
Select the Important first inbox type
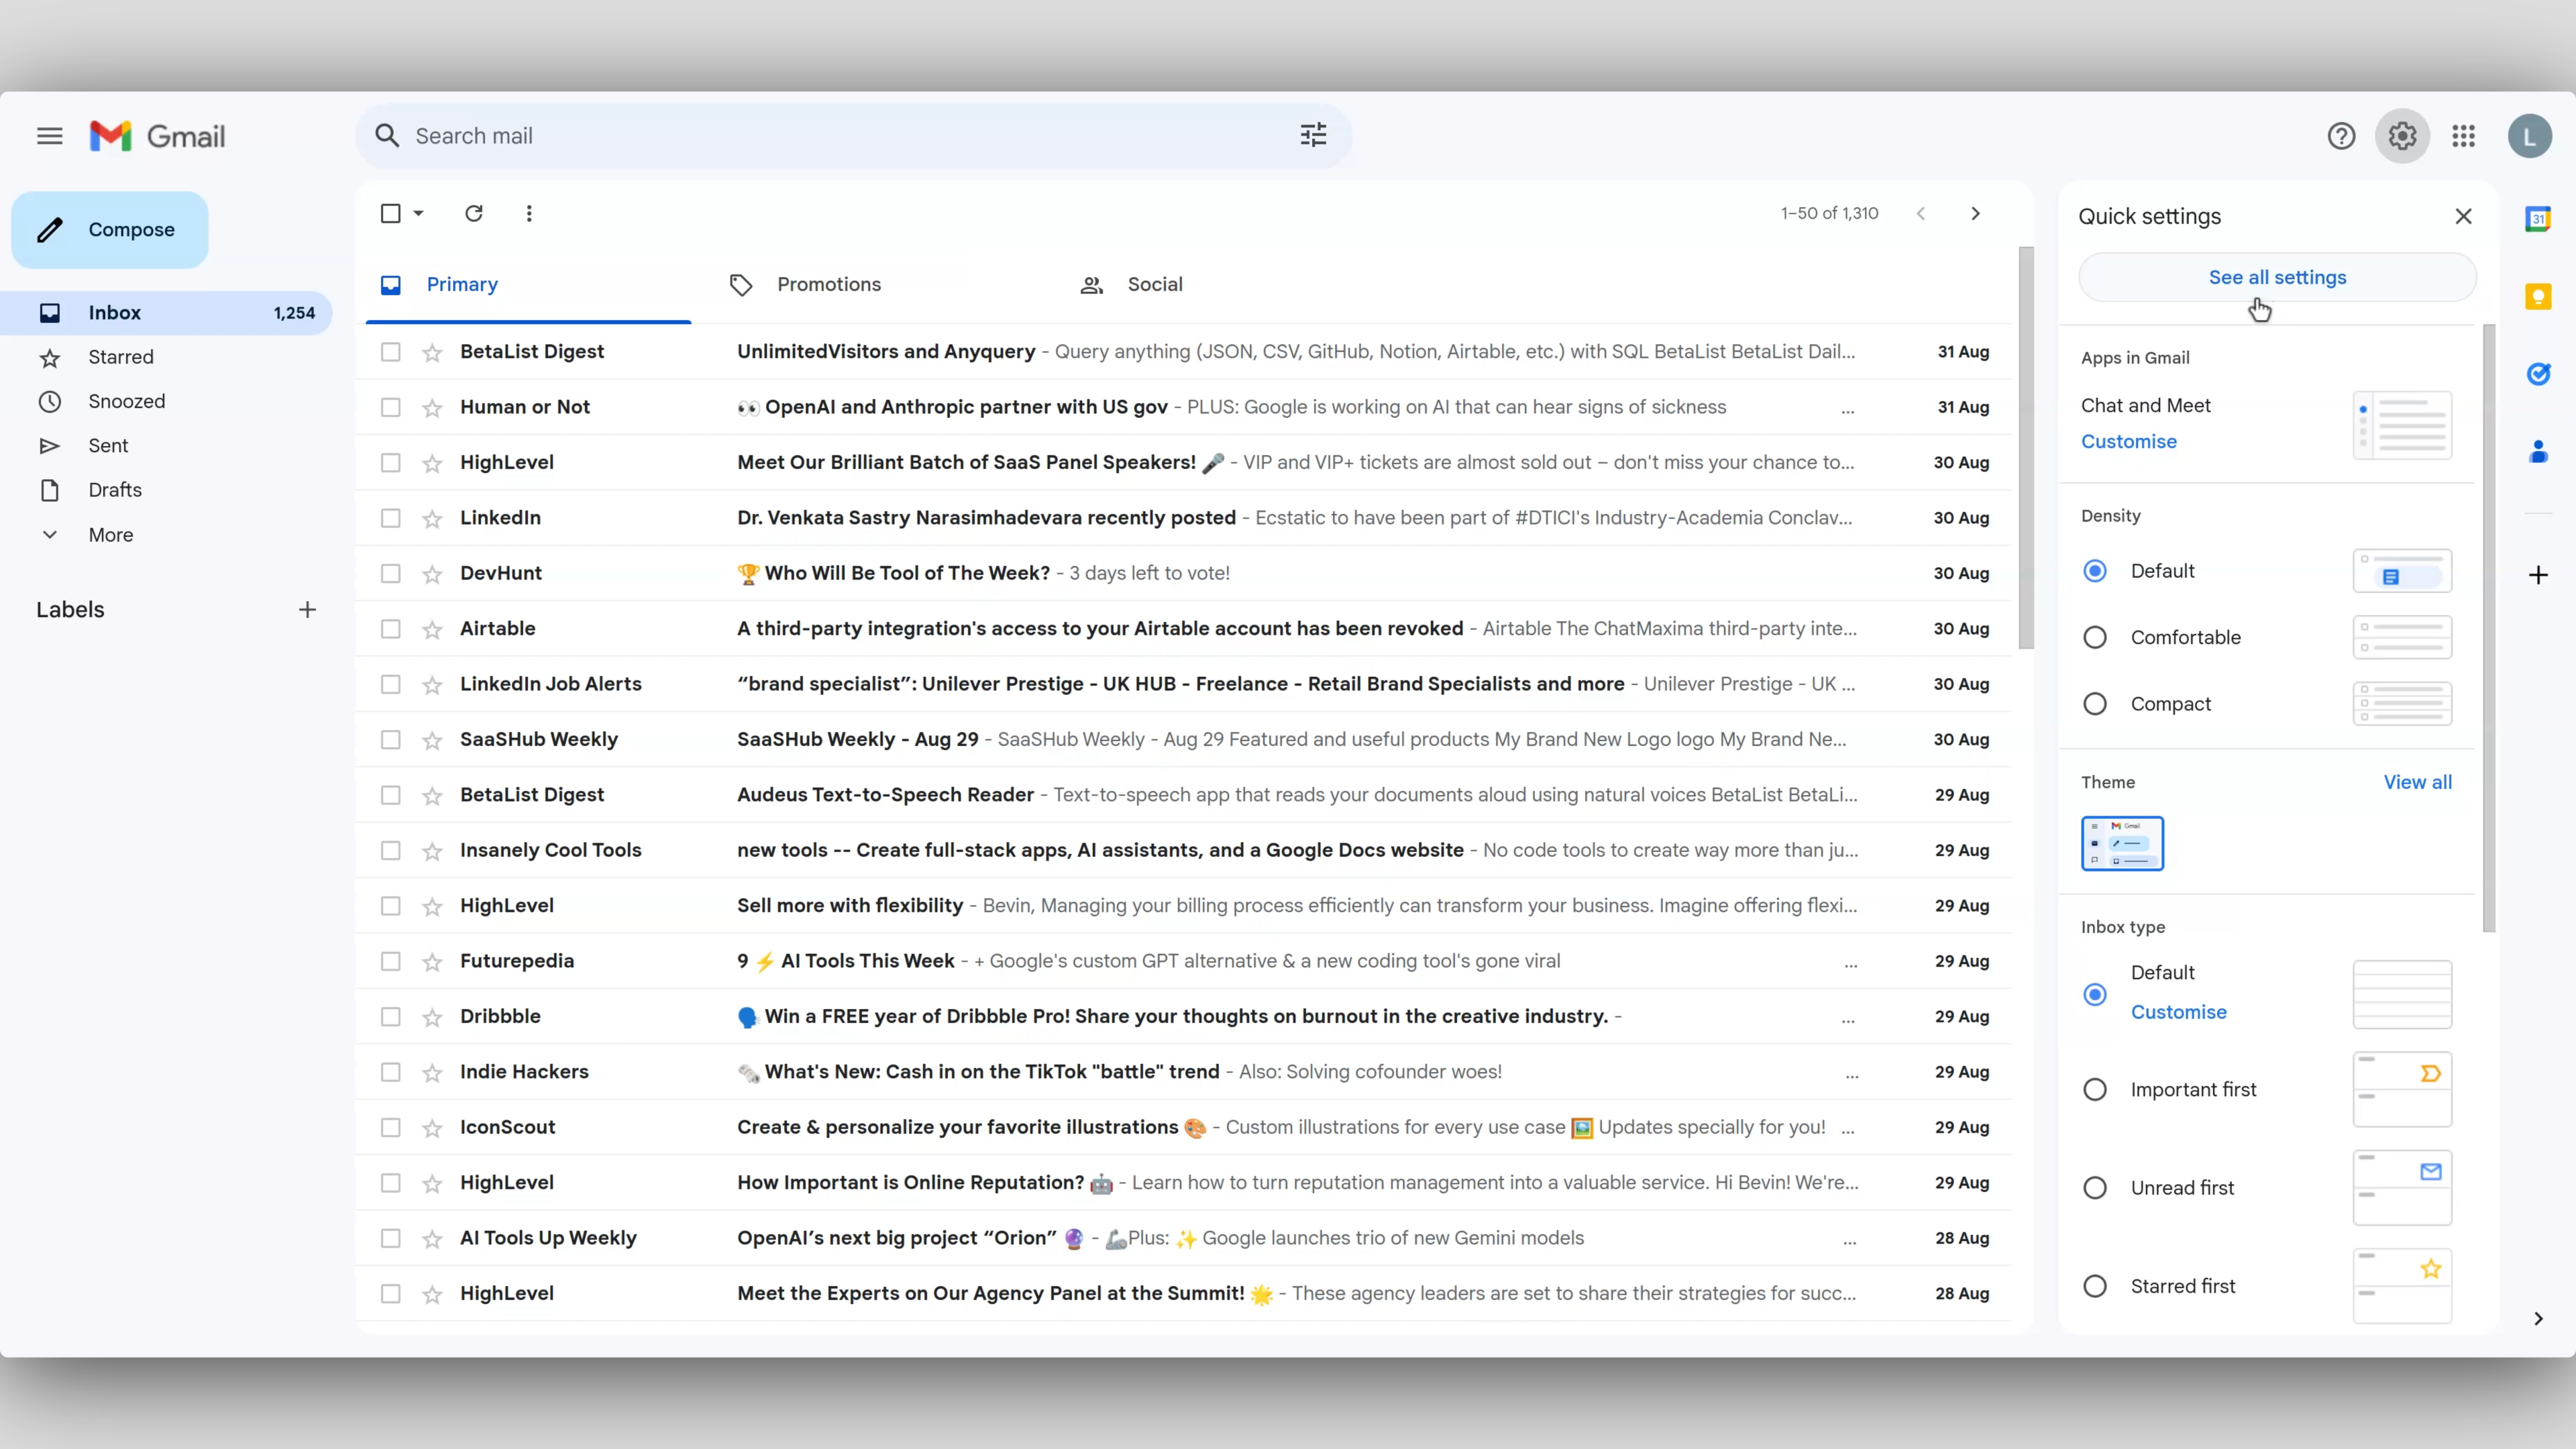2095,1088
